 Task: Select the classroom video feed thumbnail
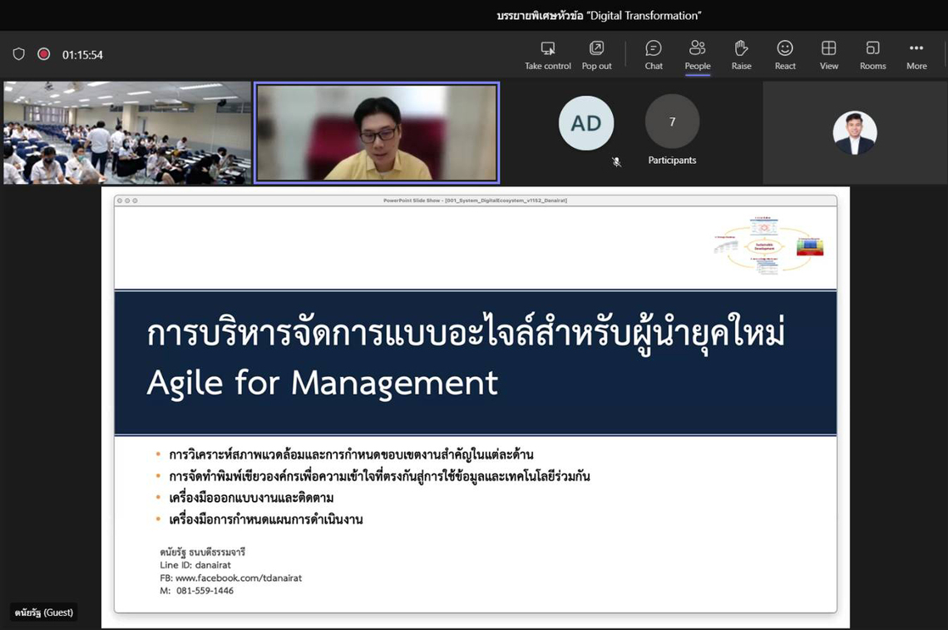tap(127, 132)
